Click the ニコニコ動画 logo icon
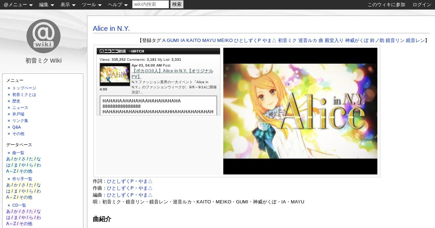Image resolution: width=435 pixels, height=228 pixels. 113,51
